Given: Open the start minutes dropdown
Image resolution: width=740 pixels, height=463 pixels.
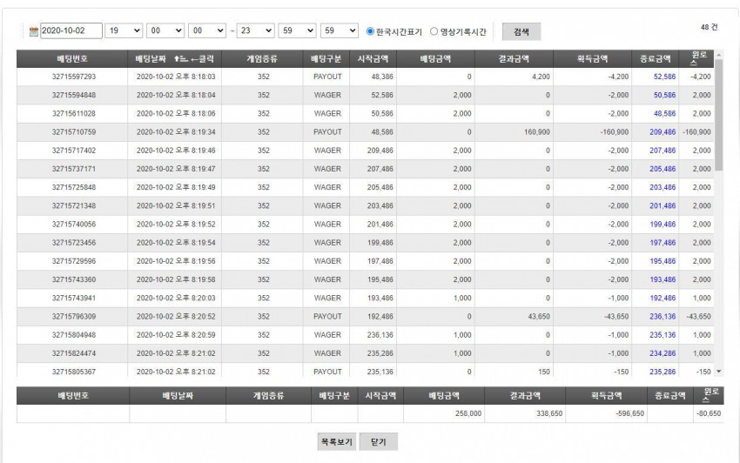Looking at the screenshot, I should click(165, 30).
